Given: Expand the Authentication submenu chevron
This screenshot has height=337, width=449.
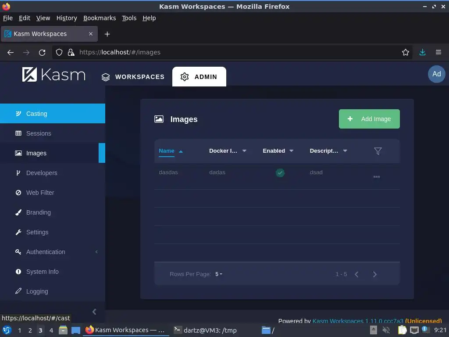Looking at the screenshot, I should (96, 252).
